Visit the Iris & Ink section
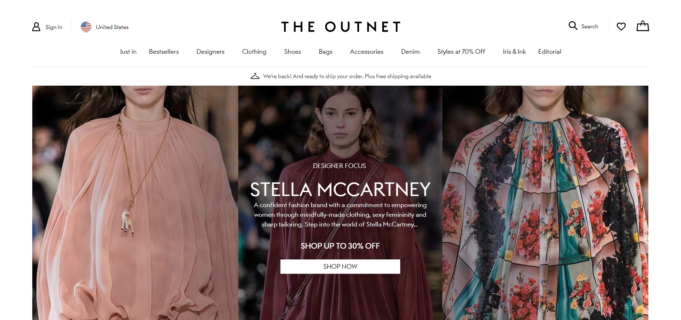 [514, 52]
